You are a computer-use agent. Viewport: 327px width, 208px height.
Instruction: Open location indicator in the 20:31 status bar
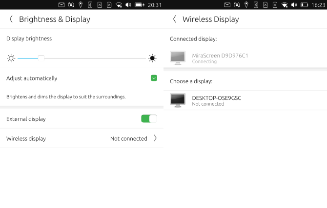(81, 5)
